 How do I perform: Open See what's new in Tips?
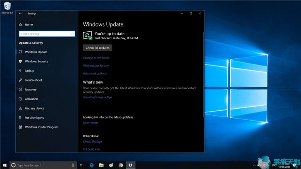[98, 97]
